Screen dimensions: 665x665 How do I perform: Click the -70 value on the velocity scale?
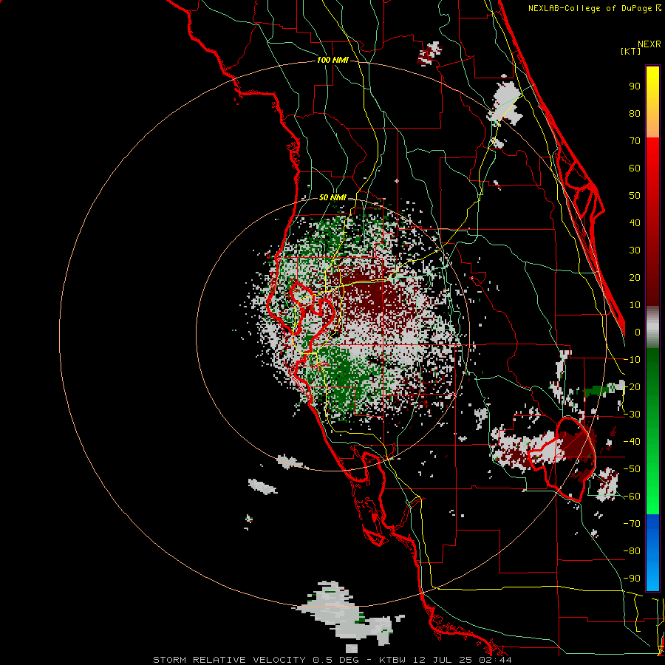632,524
